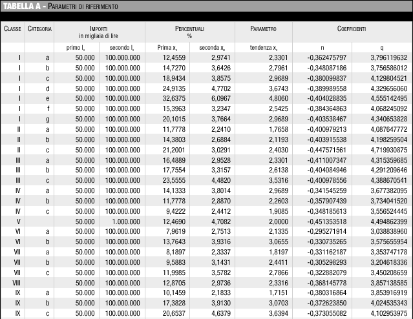Viewport: 413px width, 319px height.
Task: Click the value -0,403915538
Action: click(x=327, y=139)
